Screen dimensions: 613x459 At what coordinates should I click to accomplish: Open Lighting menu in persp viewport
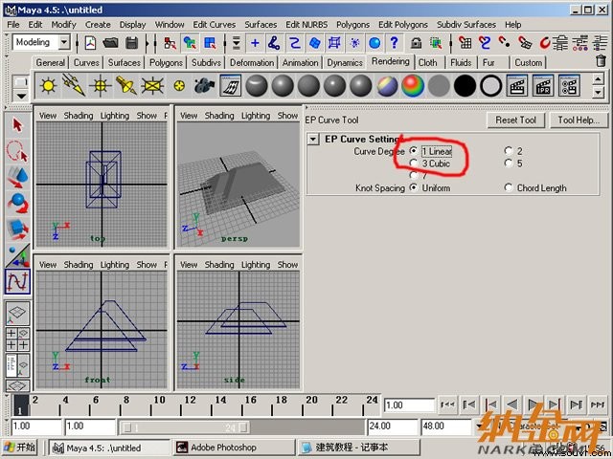click(256, 116)
